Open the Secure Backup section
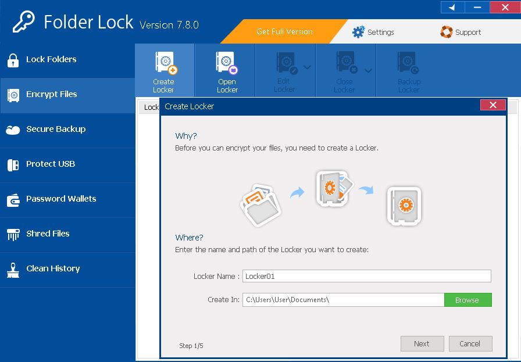Image resolution: width=521 pixels, height=362 pixels. point(56,129)
